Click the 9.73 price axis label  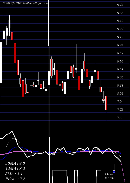point(120,5)
